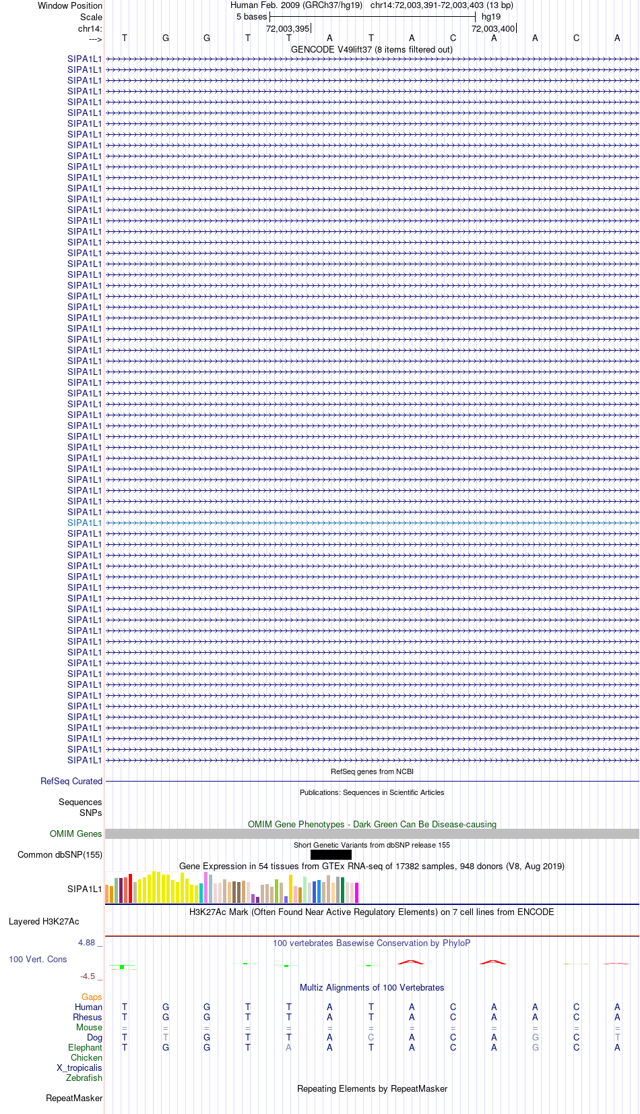Click the '5 bases' scale bar text
Image resolution: width=640 pixels, height=1114 pixels.
tap(251, 16)
